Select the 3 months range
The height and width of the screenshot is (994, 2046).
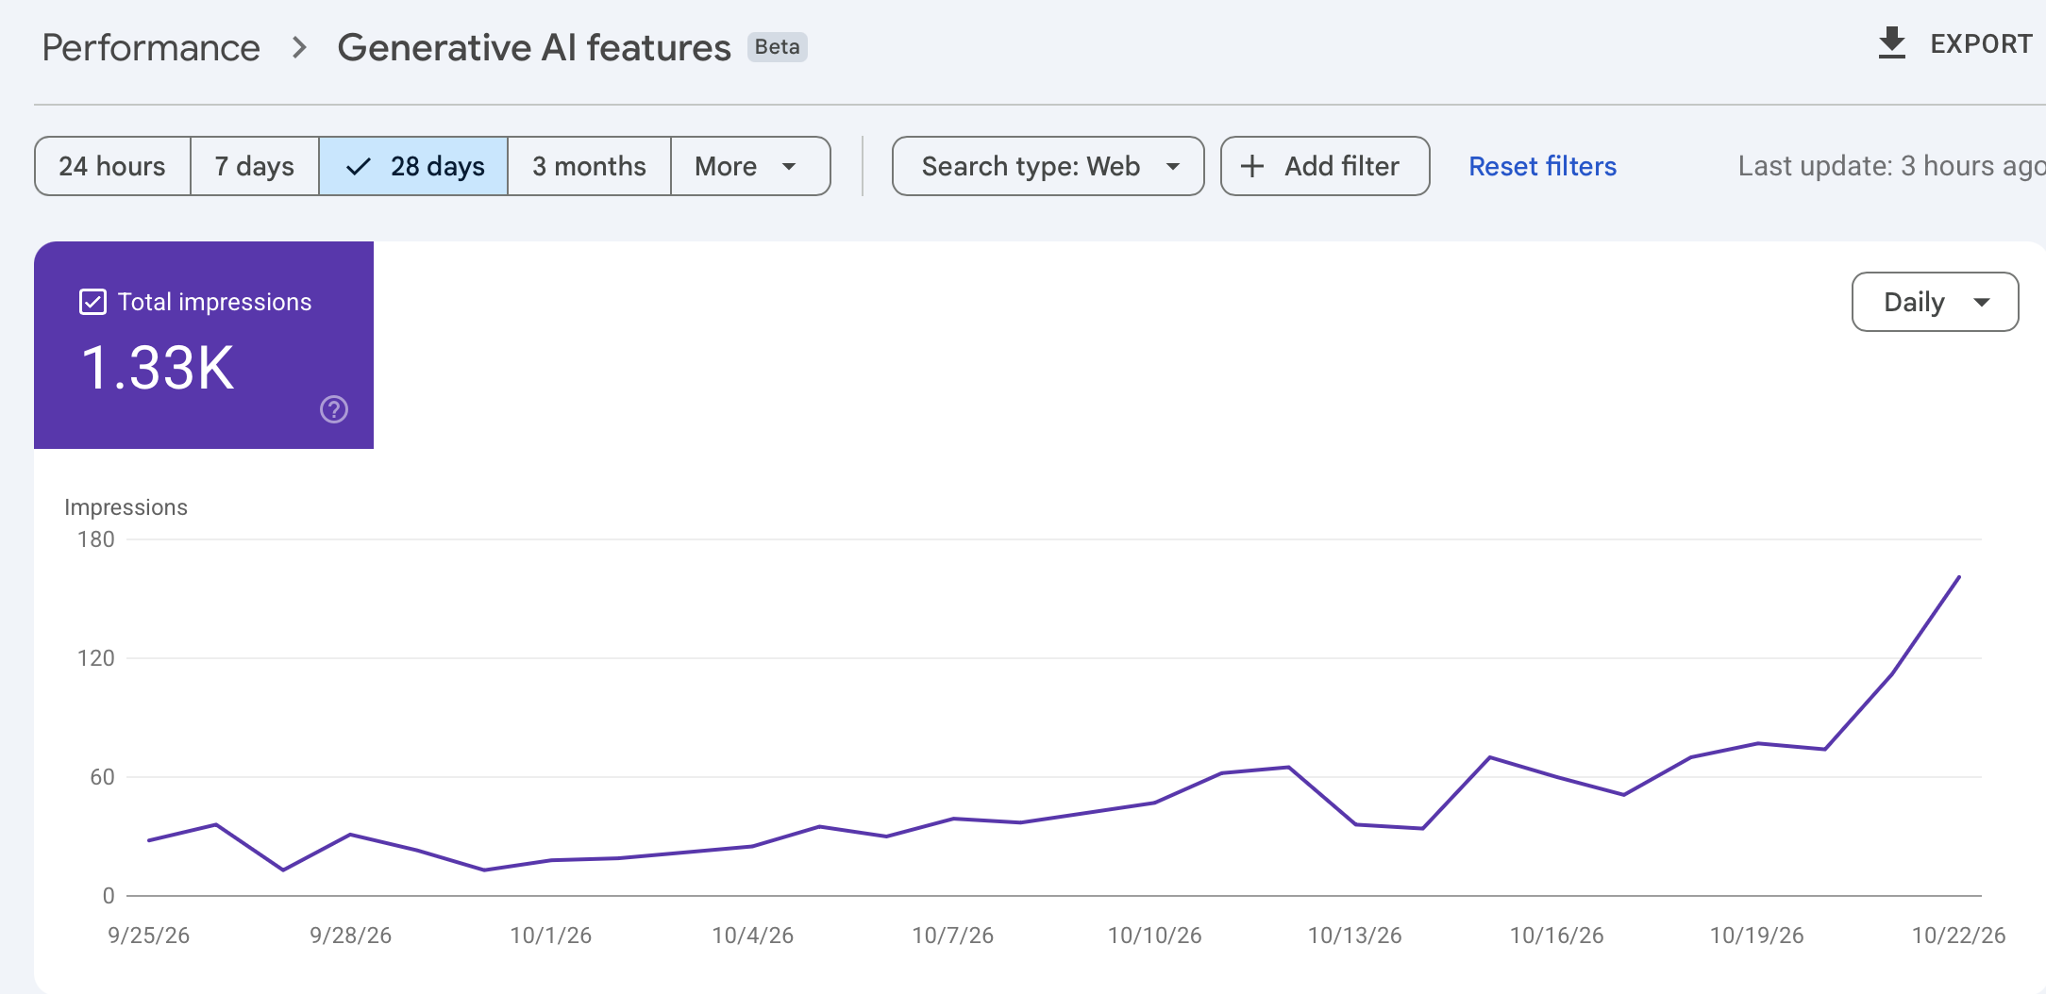click(x=589, y=166)
